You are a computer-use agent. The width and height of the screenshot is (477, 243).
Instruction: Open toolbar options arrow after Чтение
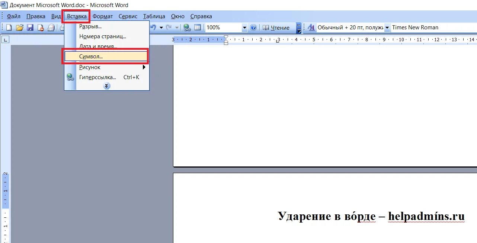click(x=299, y=28)
